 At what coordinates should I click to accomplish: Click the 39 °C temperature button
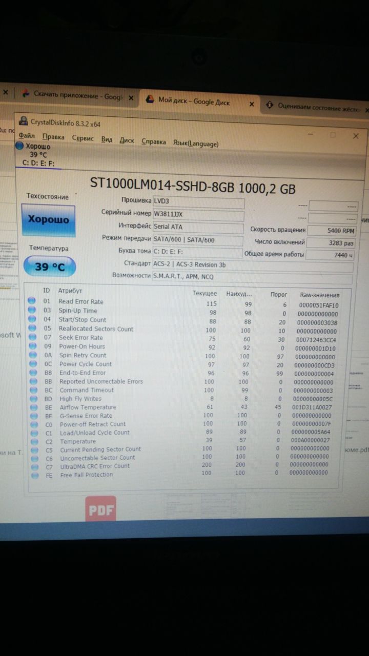click(x=50, y=266)
